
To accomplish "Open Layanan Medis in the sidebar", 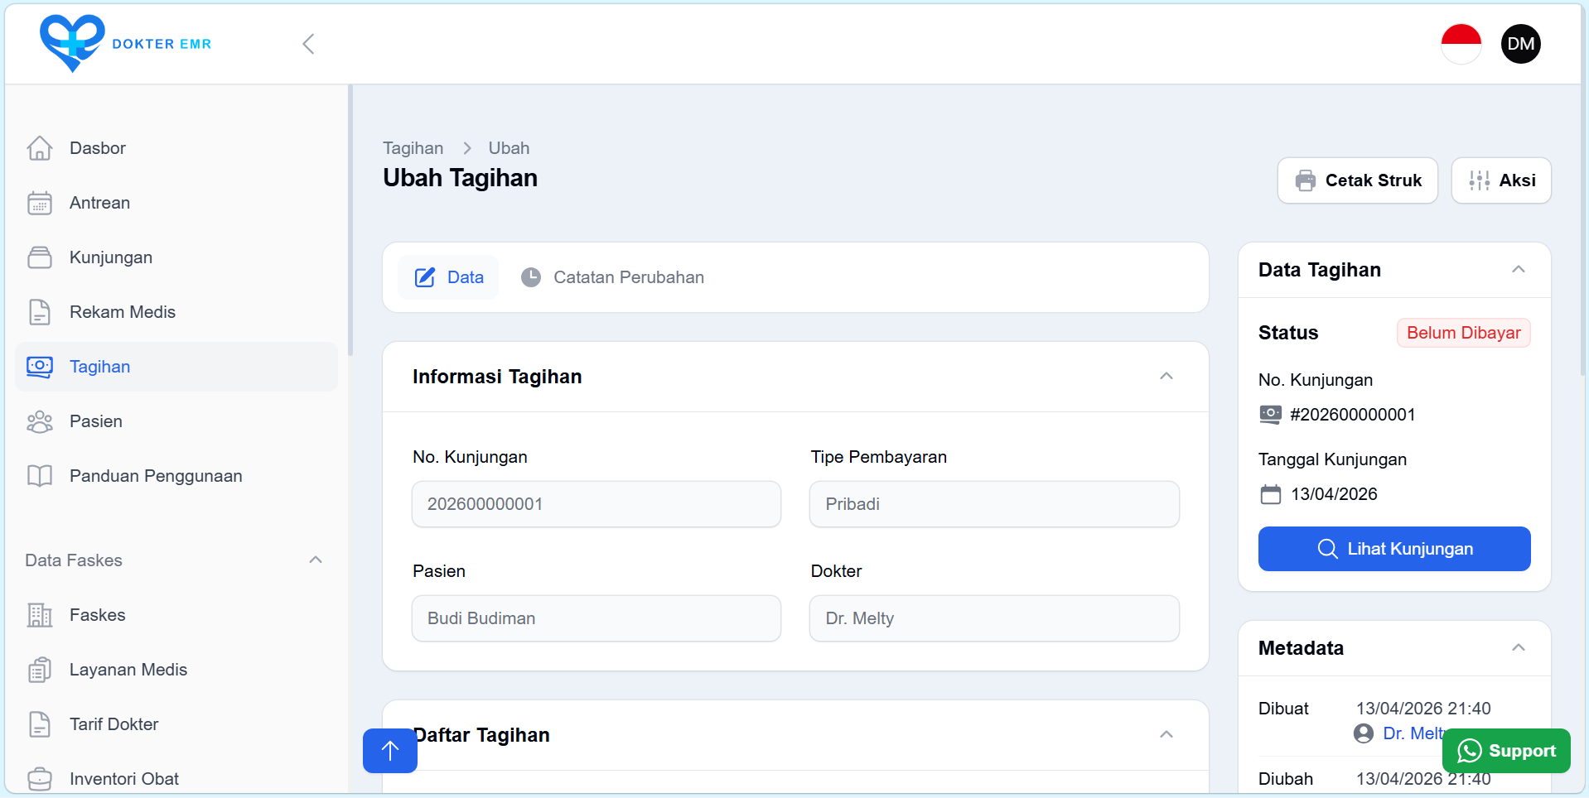I will [x=176, y=670].
